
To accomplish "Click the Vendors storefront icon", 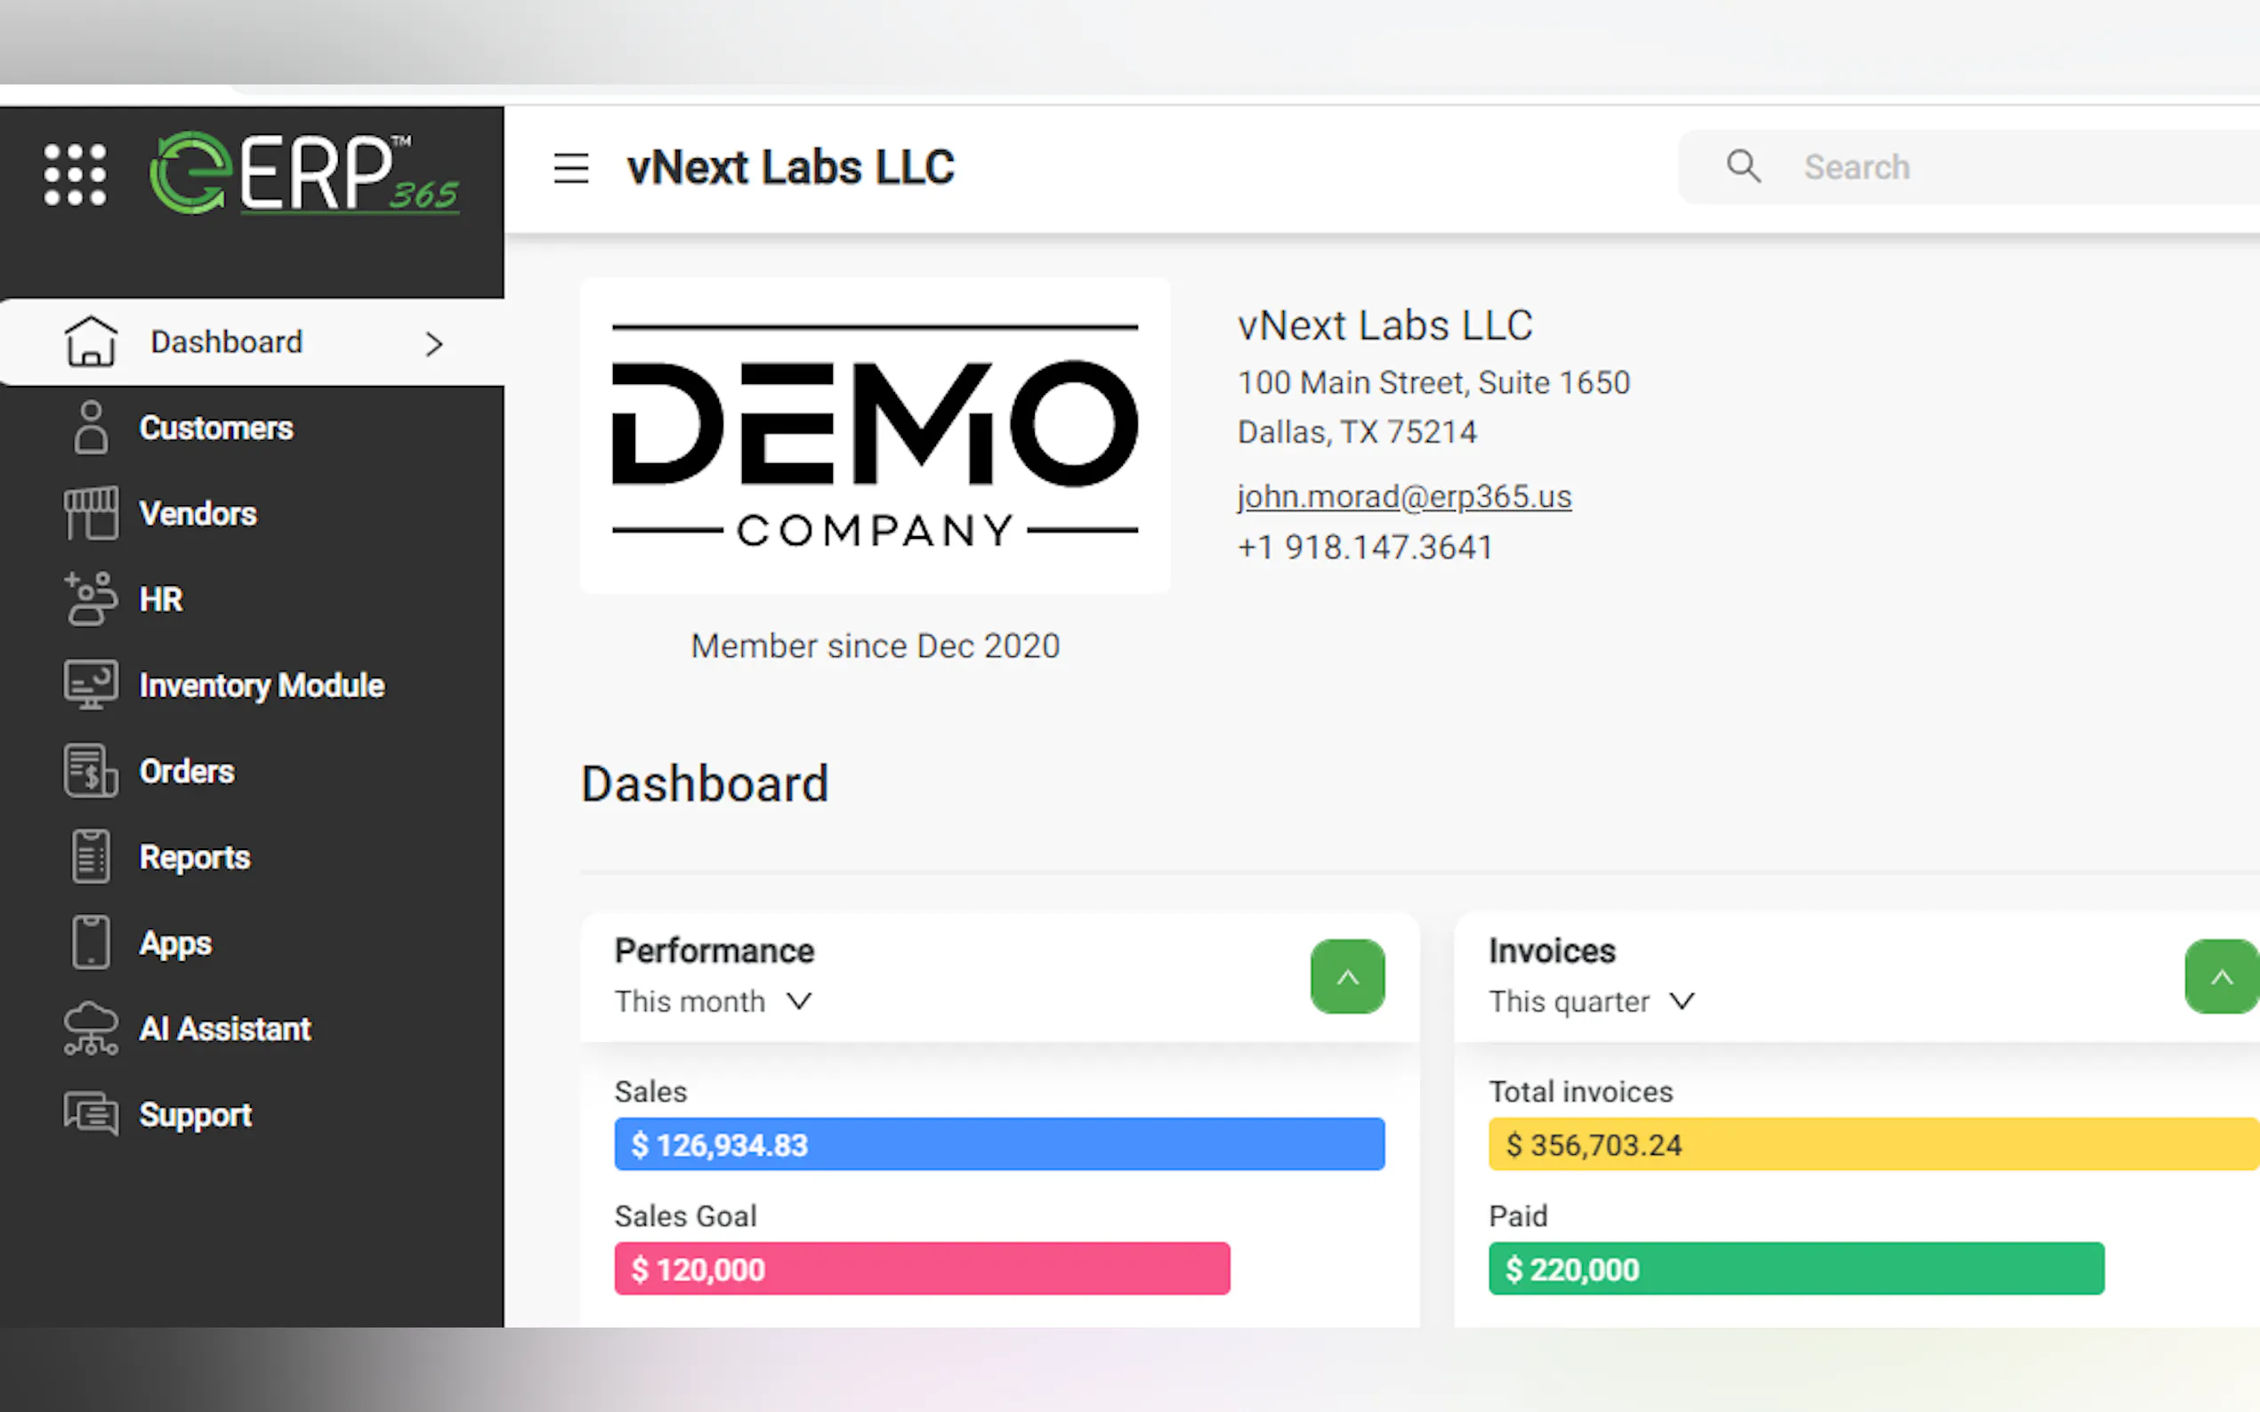I will (x=91, y=513).
